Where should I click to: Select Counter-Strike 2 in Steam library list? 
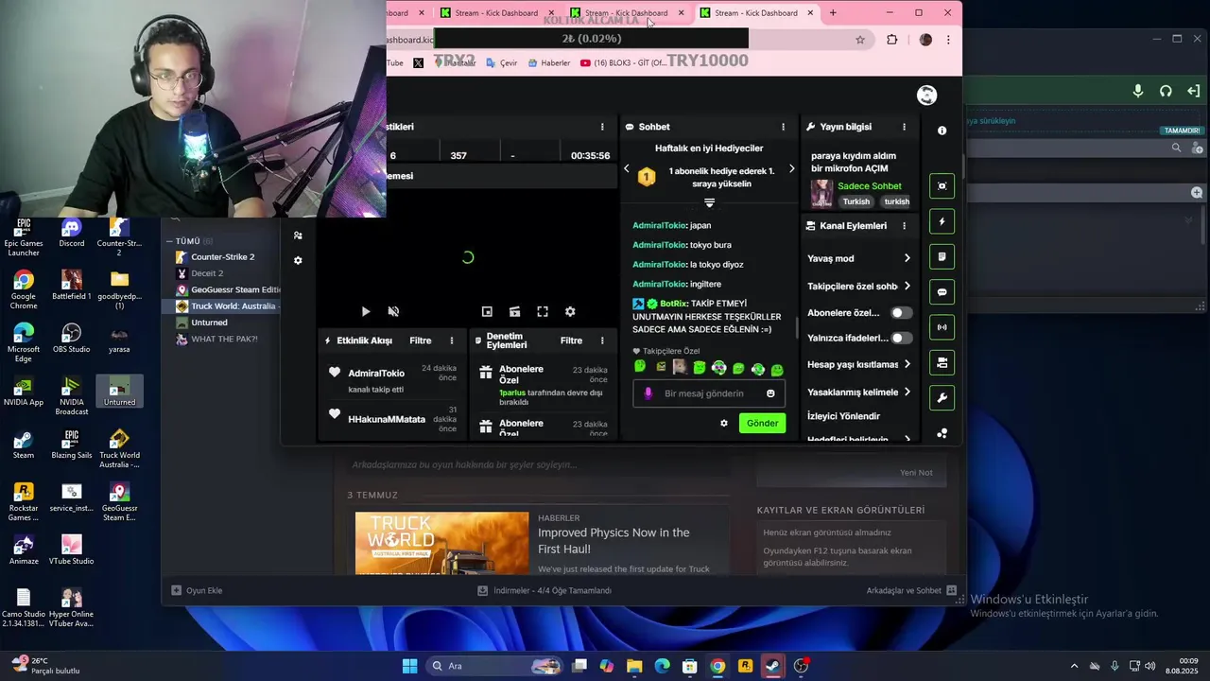coord(222,256)
